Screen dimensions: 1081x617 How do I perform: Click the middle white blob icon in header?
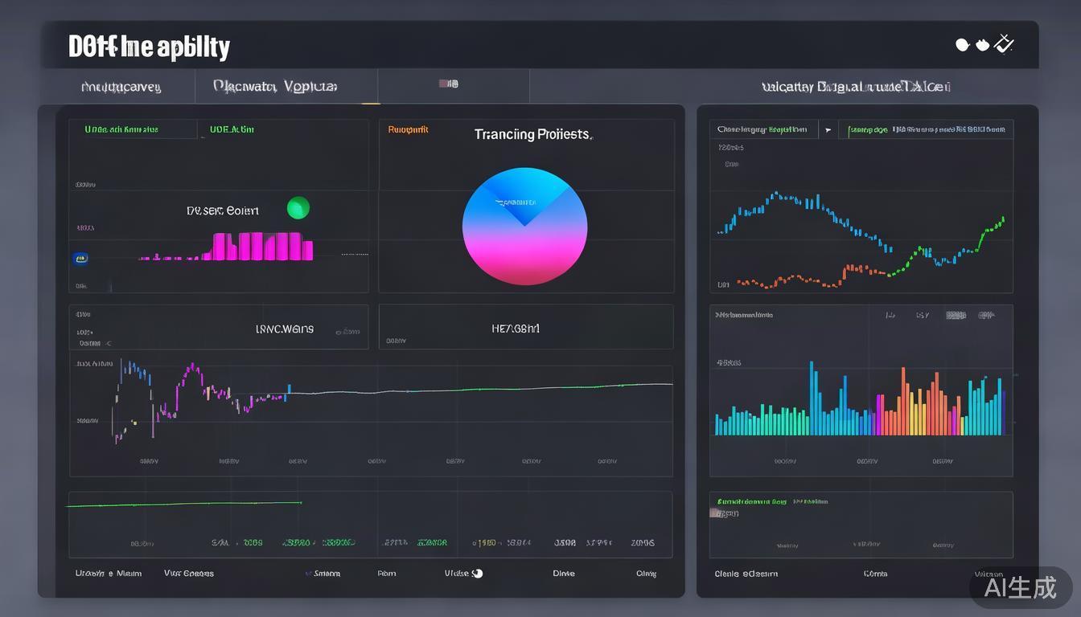pyautogui.click(x=982, y=45)
